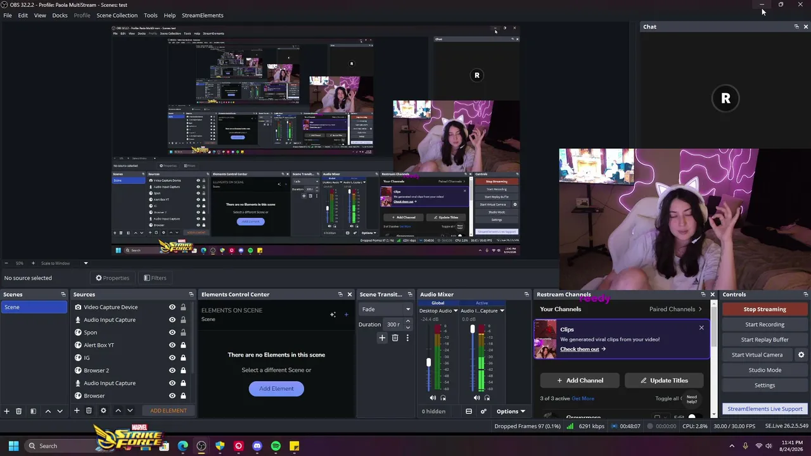
Task: Mute the Desktop Audio speaker icon
Action: coord(433,398)
